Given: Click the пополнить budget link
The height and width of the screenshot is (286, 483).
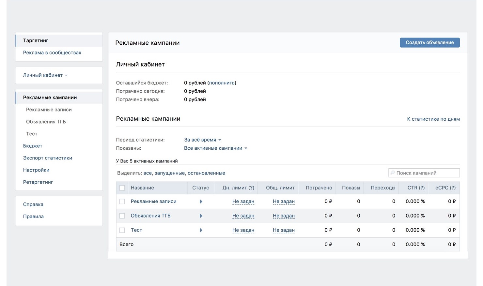Looking at the screenshot, I should [x=222, y=83].
